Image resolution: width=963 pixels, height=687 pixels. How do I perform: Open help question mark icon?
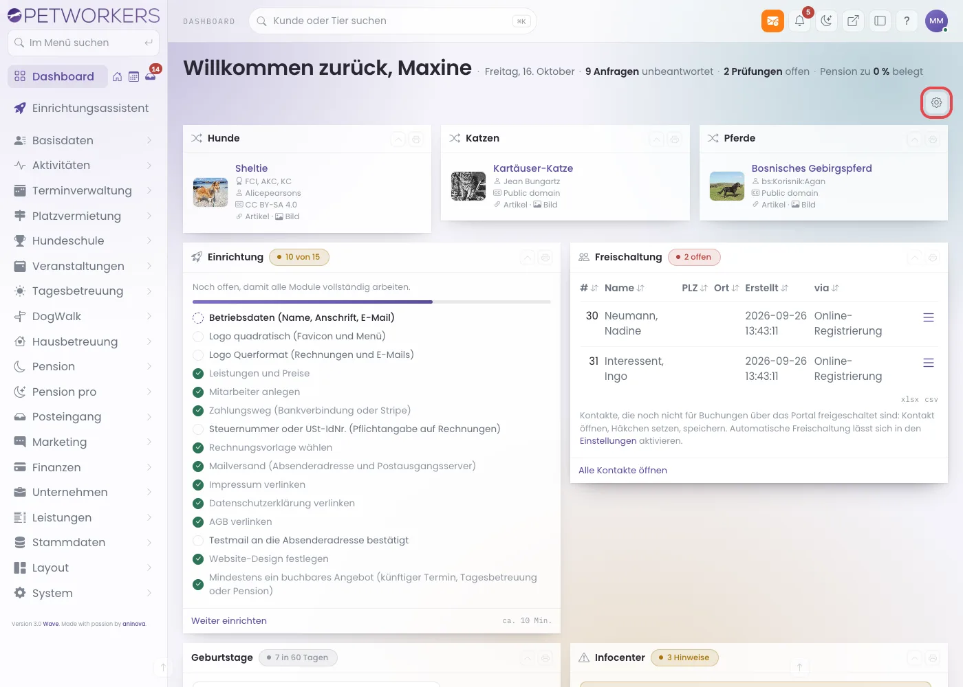[907, 21]
